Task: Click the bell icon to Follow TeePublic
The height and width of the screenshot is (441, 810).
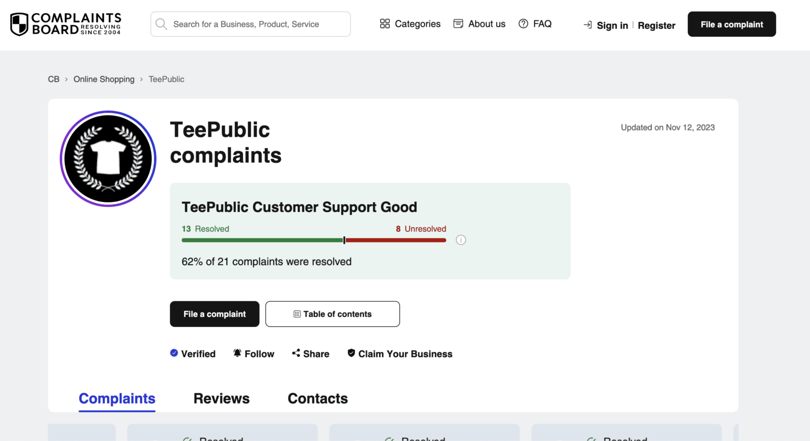Action: pyautogui.click(x=238, y=353)
